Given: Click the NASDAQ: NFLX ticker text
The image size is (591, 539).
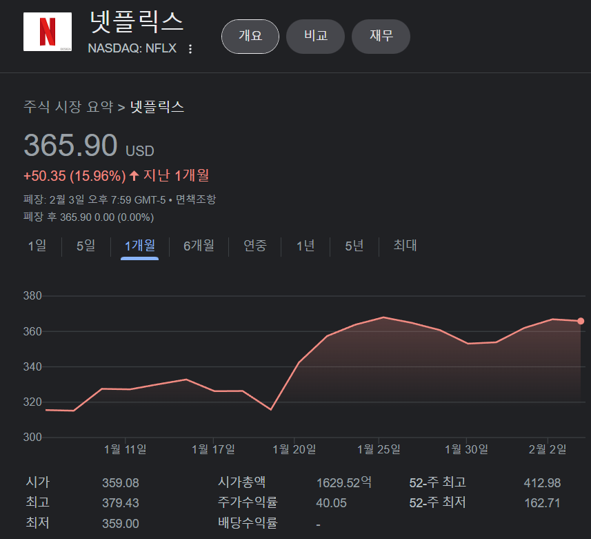Looking at the screenshot, I should tap(132, 48).
